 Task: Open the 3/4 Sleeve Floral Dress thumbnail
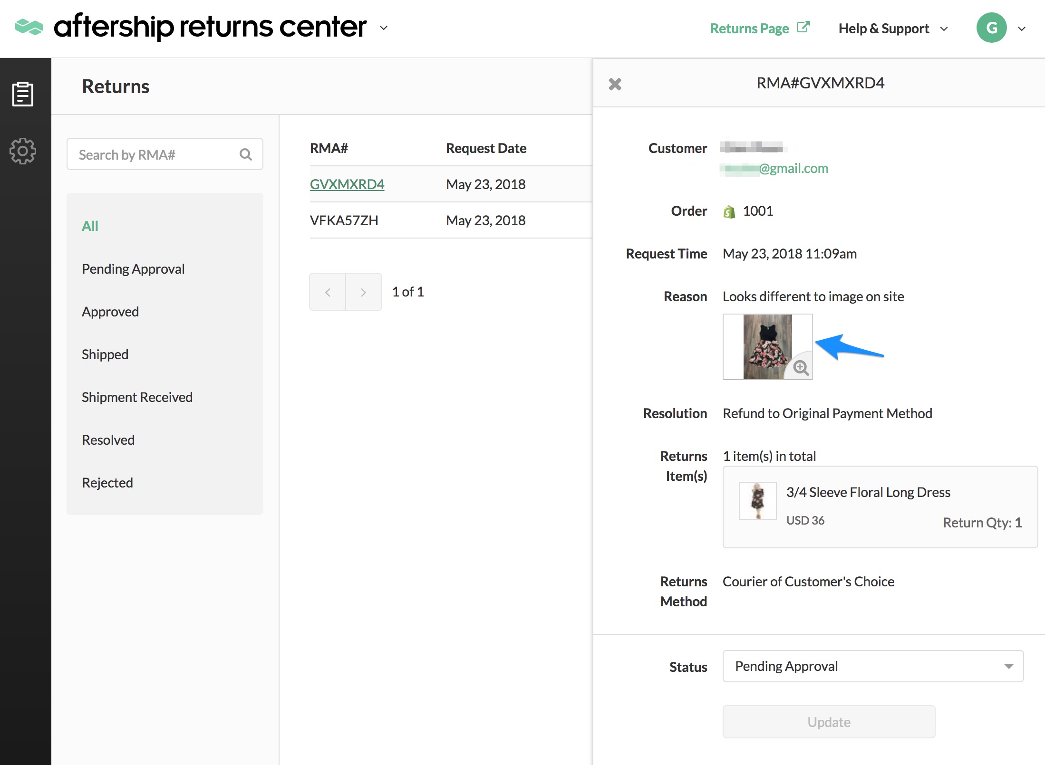click(757, 501)
